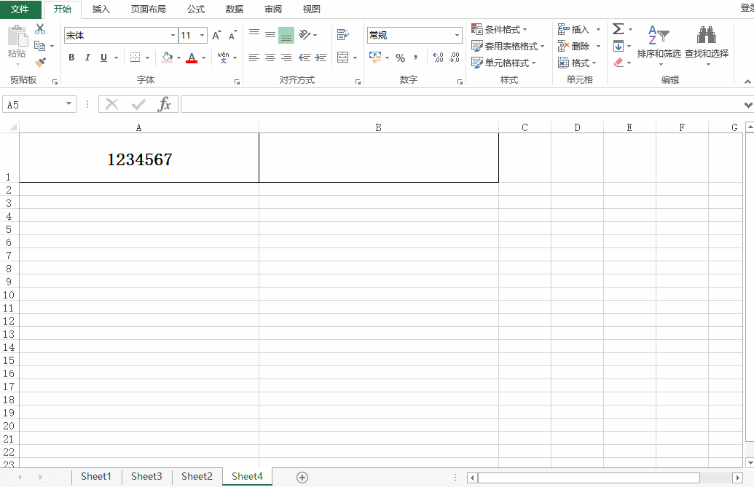Switch to the 插入 ribbon tab
The image size is (754, 487).
pyautogui.click(x=101, y=9)
